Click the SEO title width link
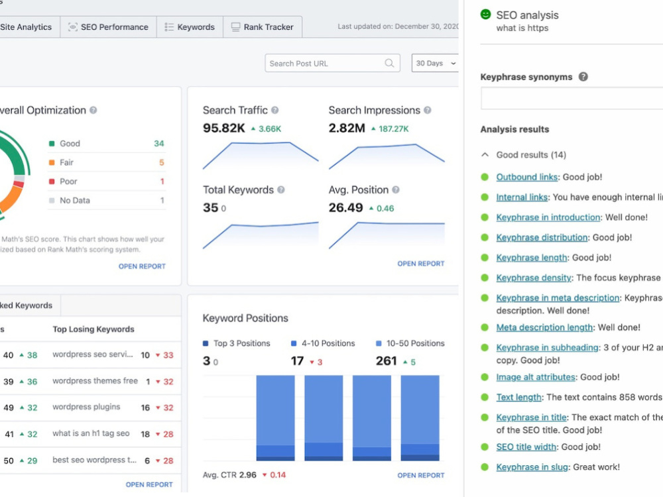Image resolution: width=663 pixels, height=497 pixels. 526,447
